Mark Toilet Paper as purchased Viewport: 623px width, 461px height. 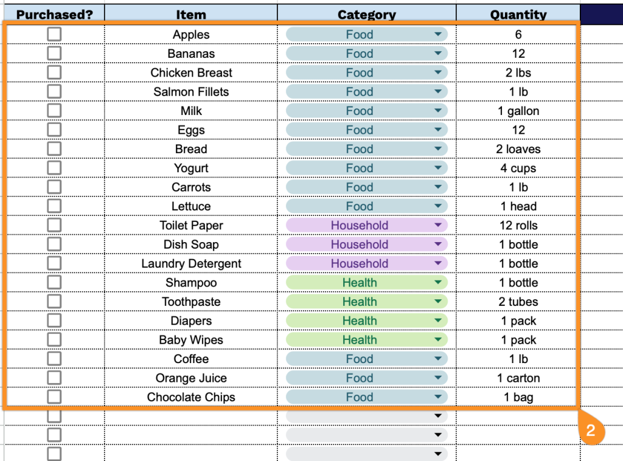[54, 225]
